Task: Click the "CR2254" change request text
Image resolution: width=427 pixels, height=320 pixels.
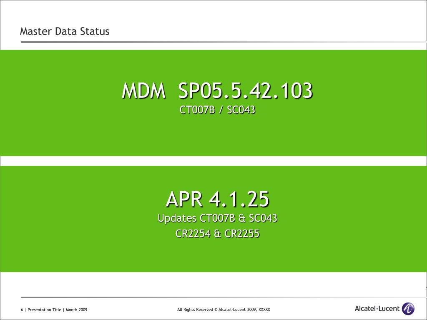Action: coord(193,234)
